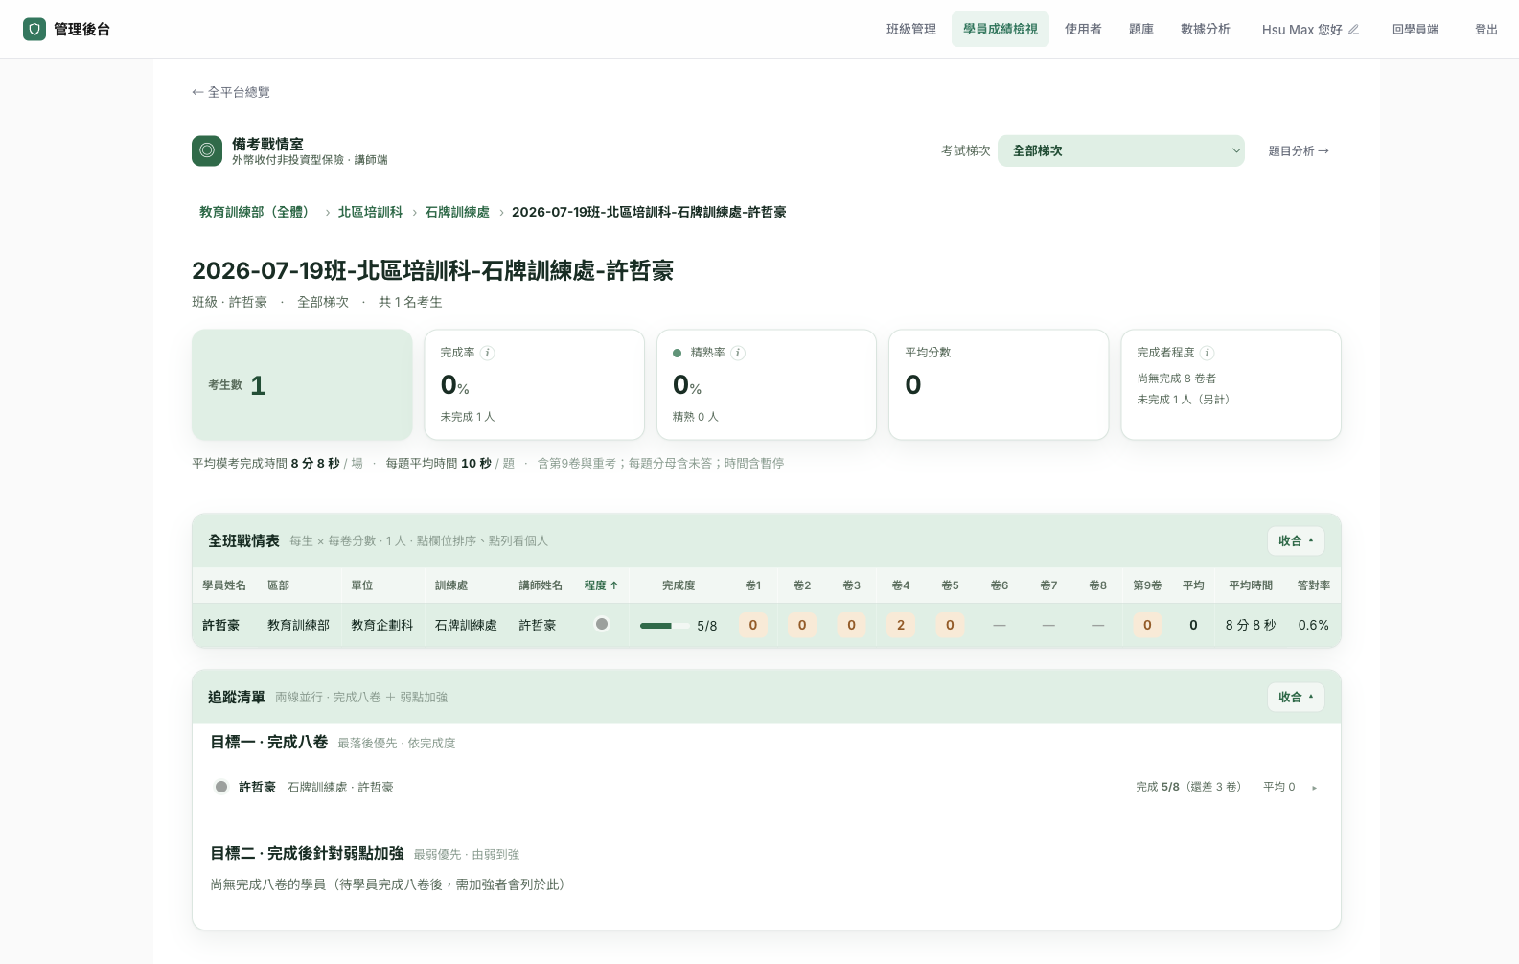Screen dimensions: 1519x964
Task: Click the green dot beside 精熟率 label
Action: point(677,353)
